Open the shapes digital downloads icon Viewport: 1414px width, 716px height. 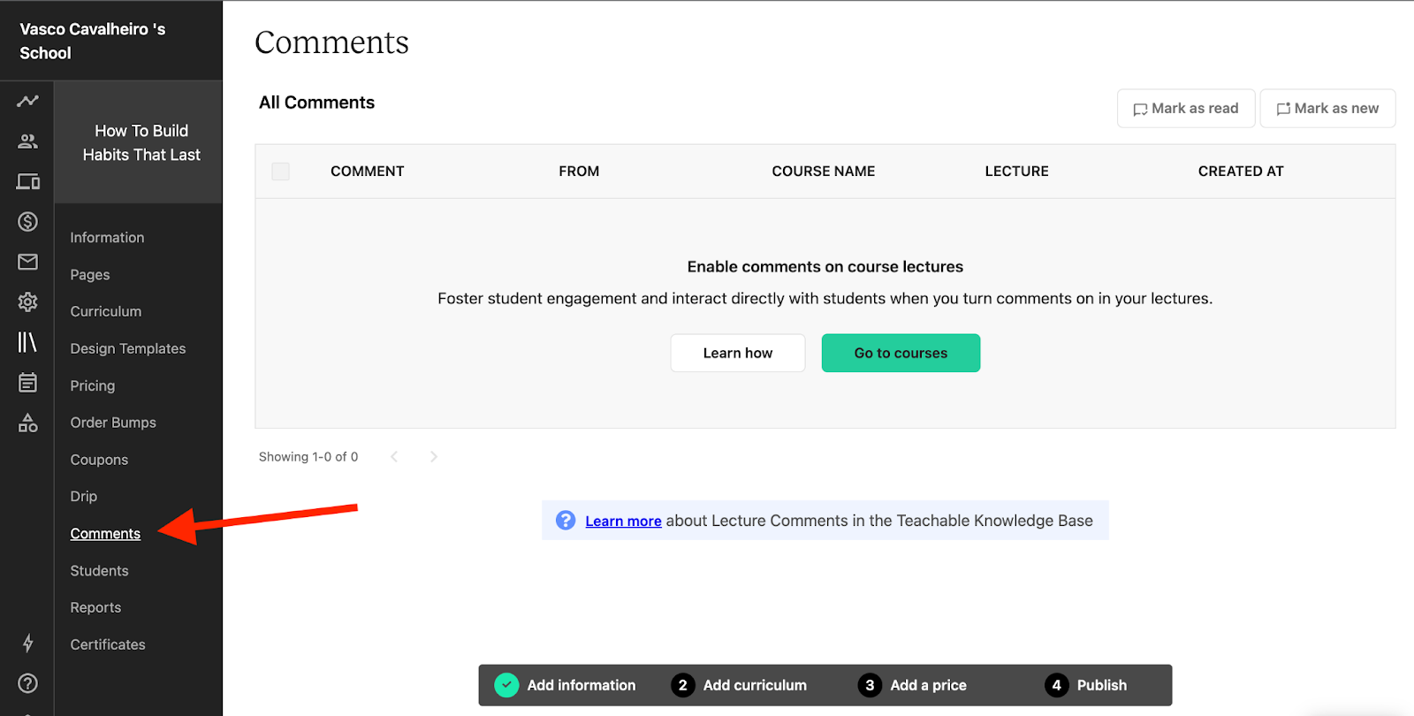click(x=27, y=423)
